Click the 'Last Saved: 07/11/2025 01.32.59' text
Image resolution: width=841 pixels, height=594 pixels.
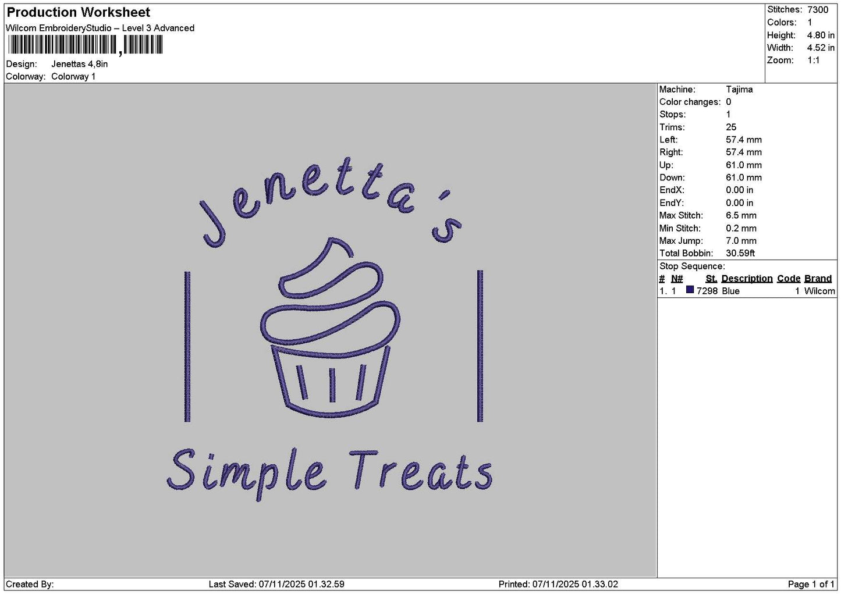pos(276,584)
